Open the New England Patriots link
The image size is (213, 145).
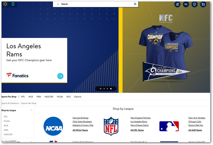click(141, 118)
